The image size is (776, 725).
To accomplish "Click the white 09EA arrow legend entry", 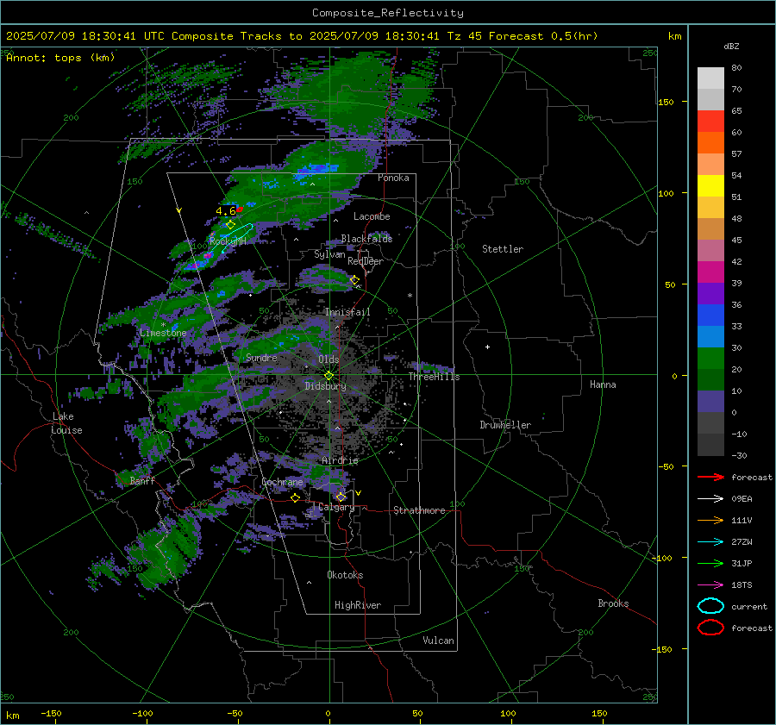I will point(710,499).
